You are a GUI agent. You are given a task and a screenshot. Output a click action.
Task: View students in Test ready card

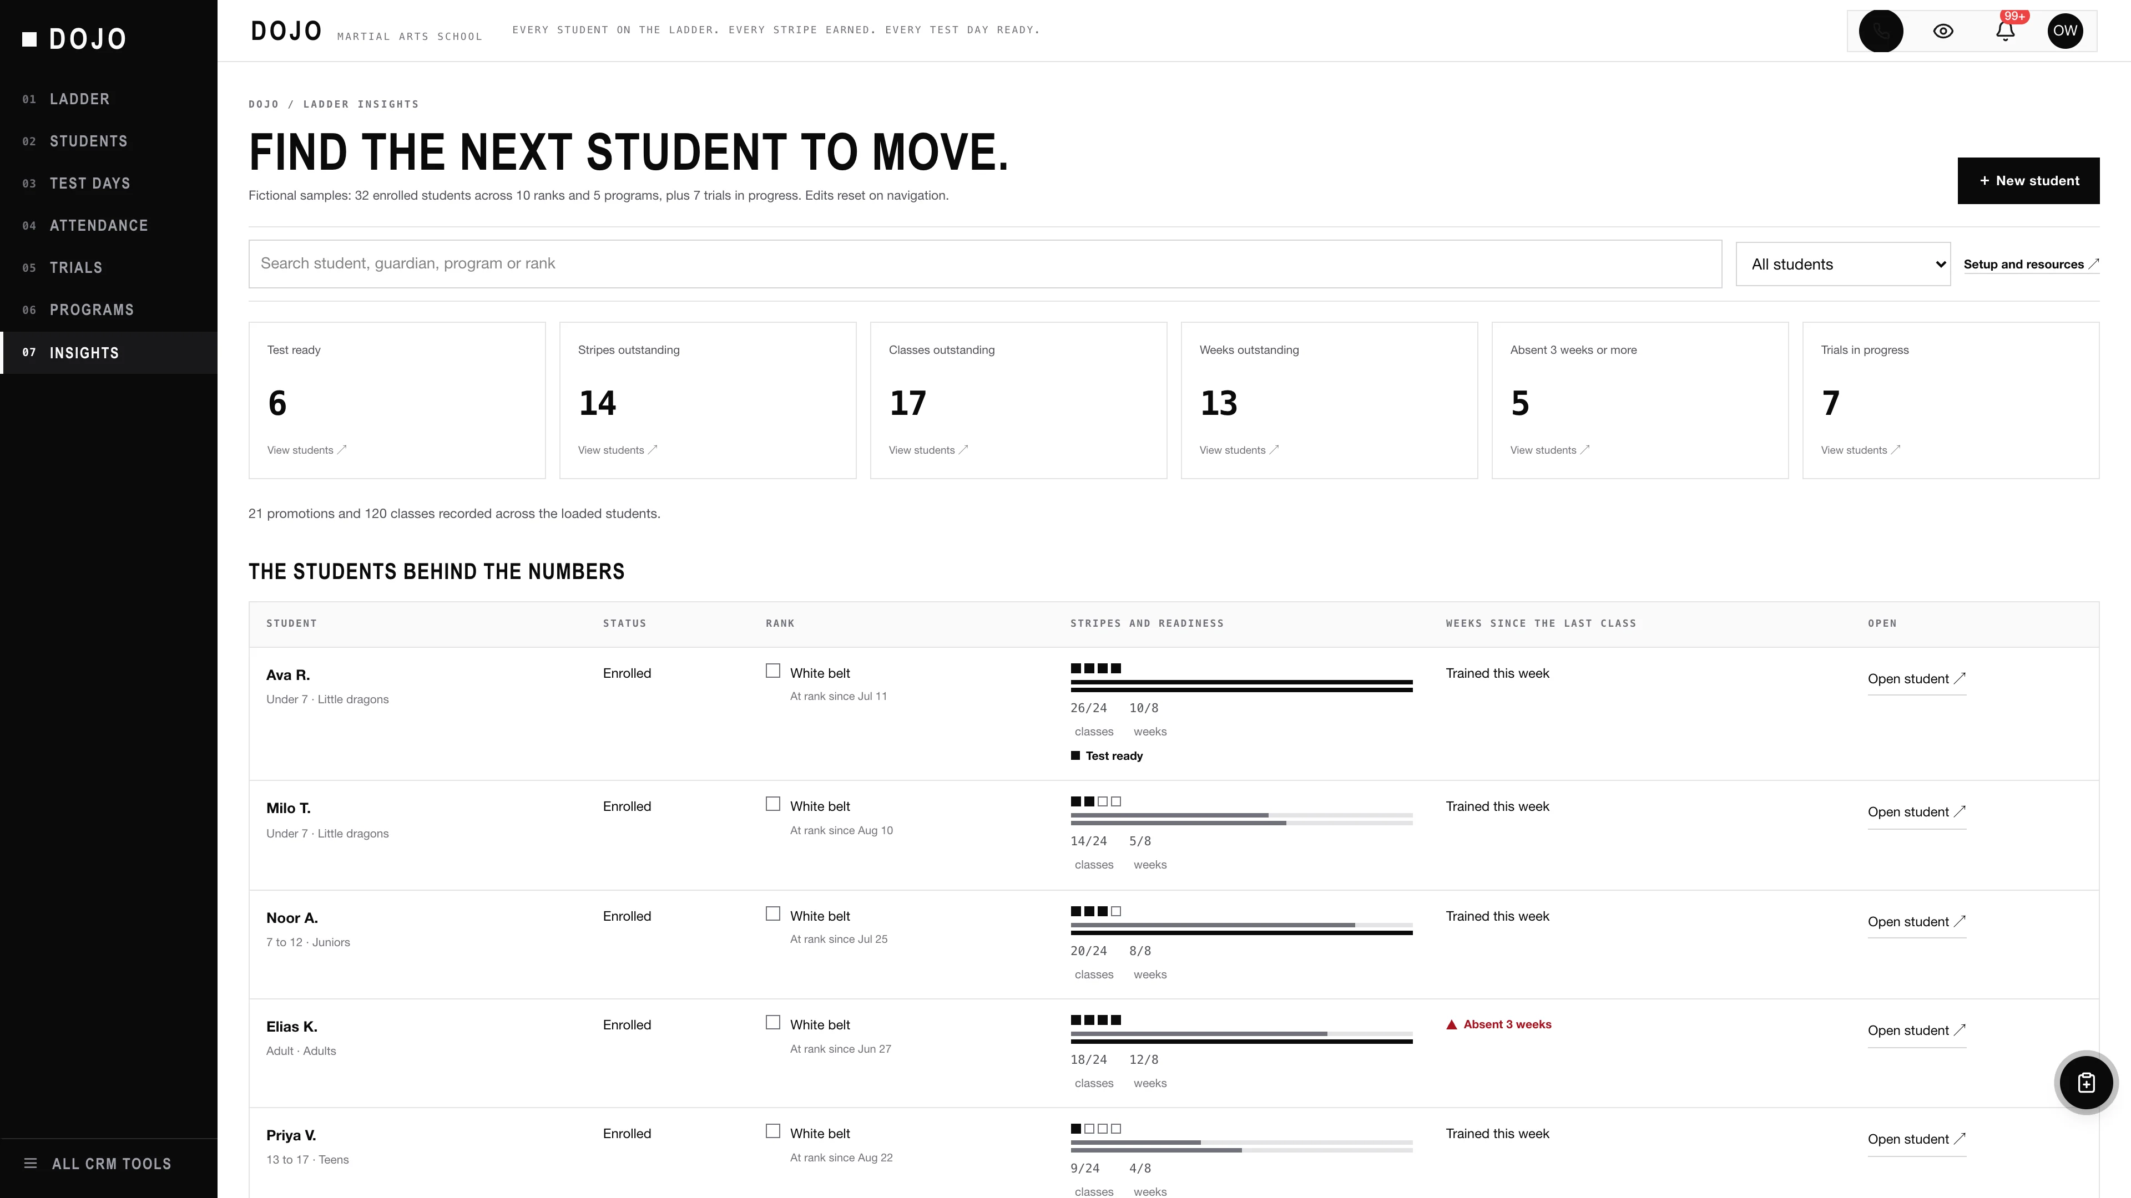(x=307, y=450)
